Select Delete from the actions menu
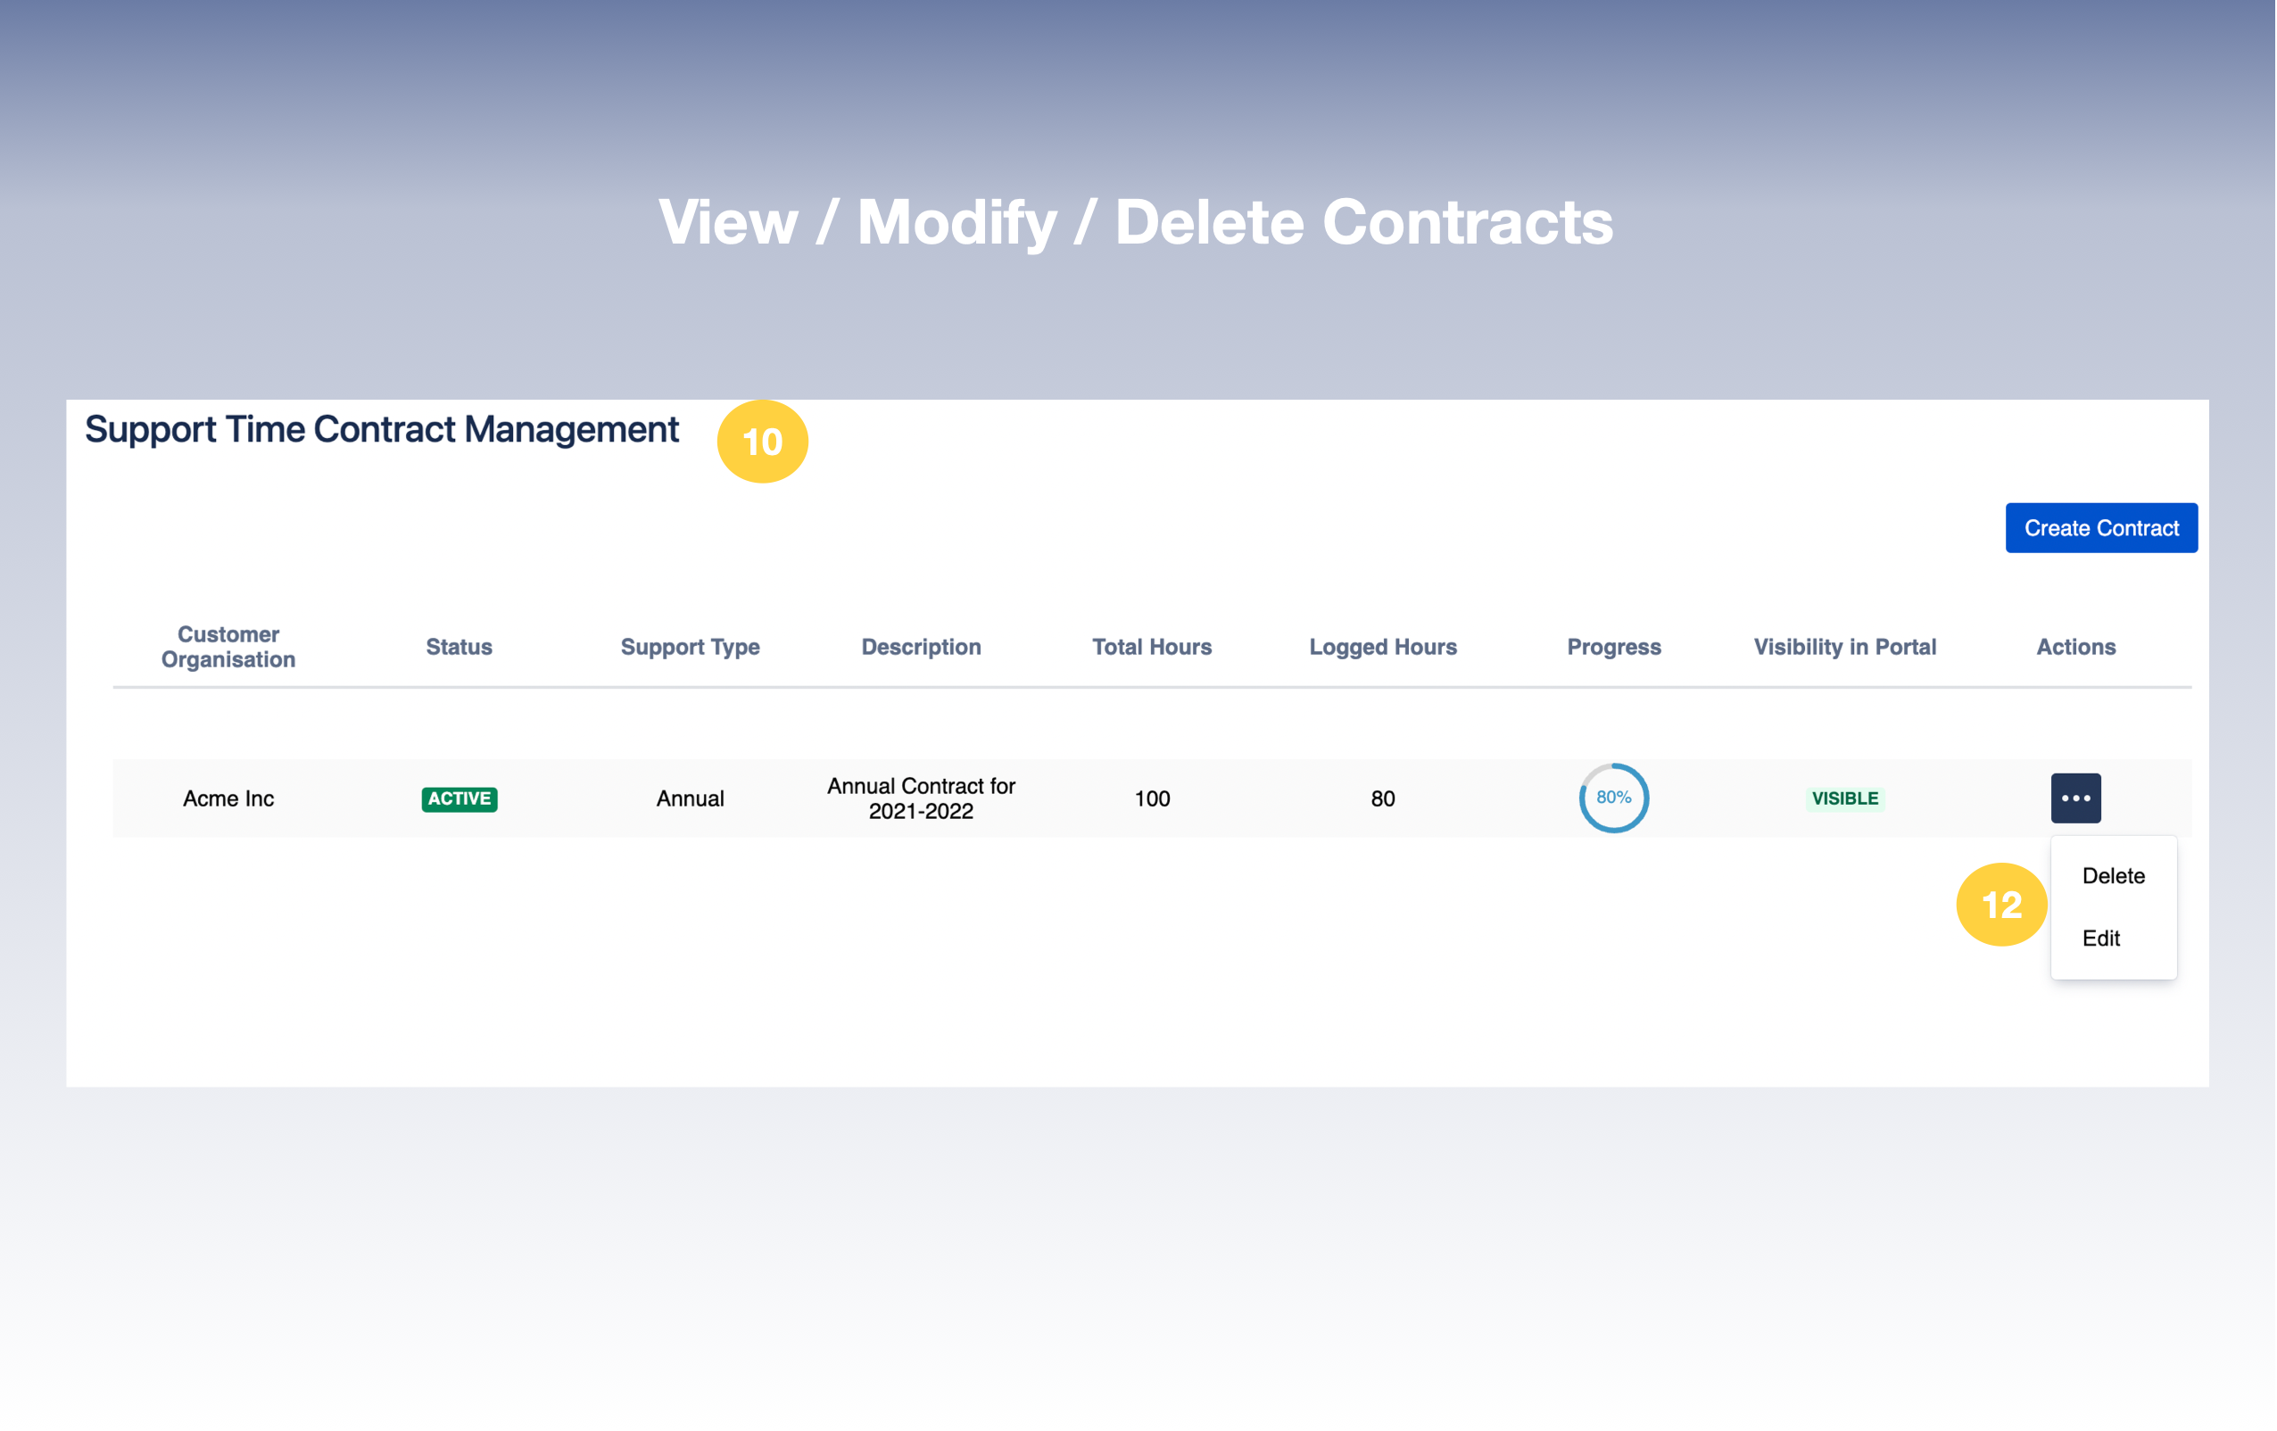2277x1431 pixels. (x=2113, y=876)
